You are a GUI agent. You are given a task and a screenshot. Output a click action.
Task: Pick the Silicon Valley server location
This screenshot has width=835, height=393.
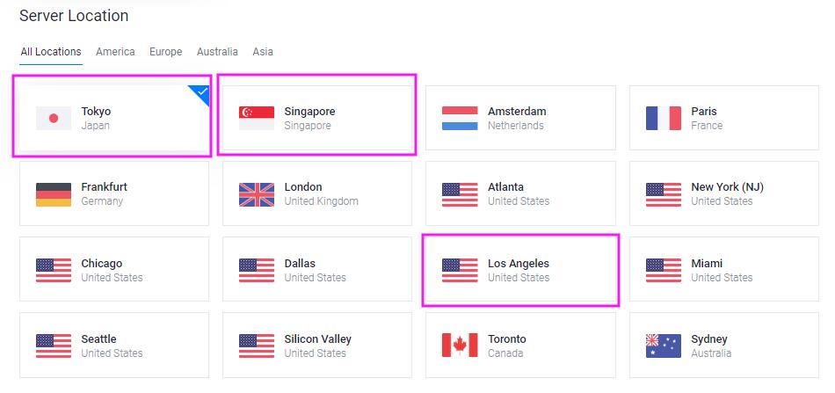pos(316,346)
